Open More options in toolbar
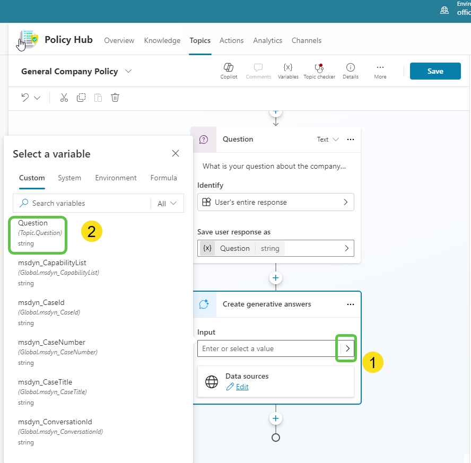Image resolution: width=471 pixels, height=463 pixels. click(380, 68)
